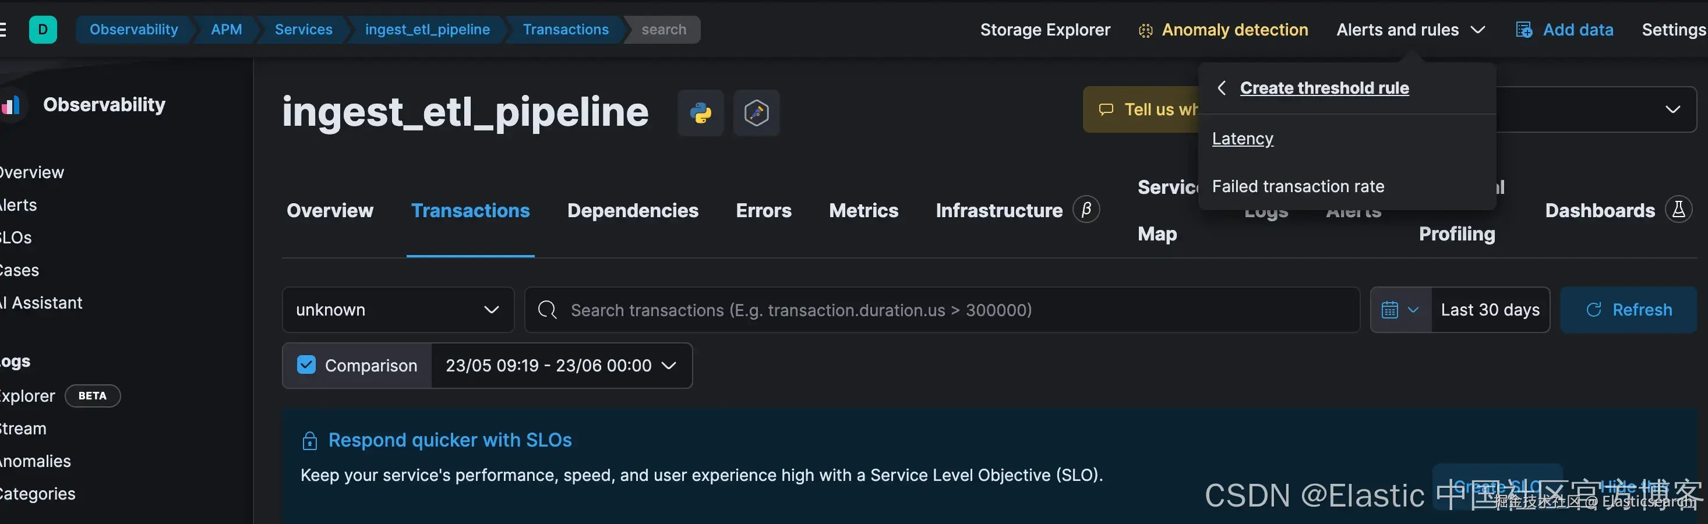Screen dimensions: 1708x524
Task: Click the OpenTelemetry hexagon icon
Action: (756, 114)
